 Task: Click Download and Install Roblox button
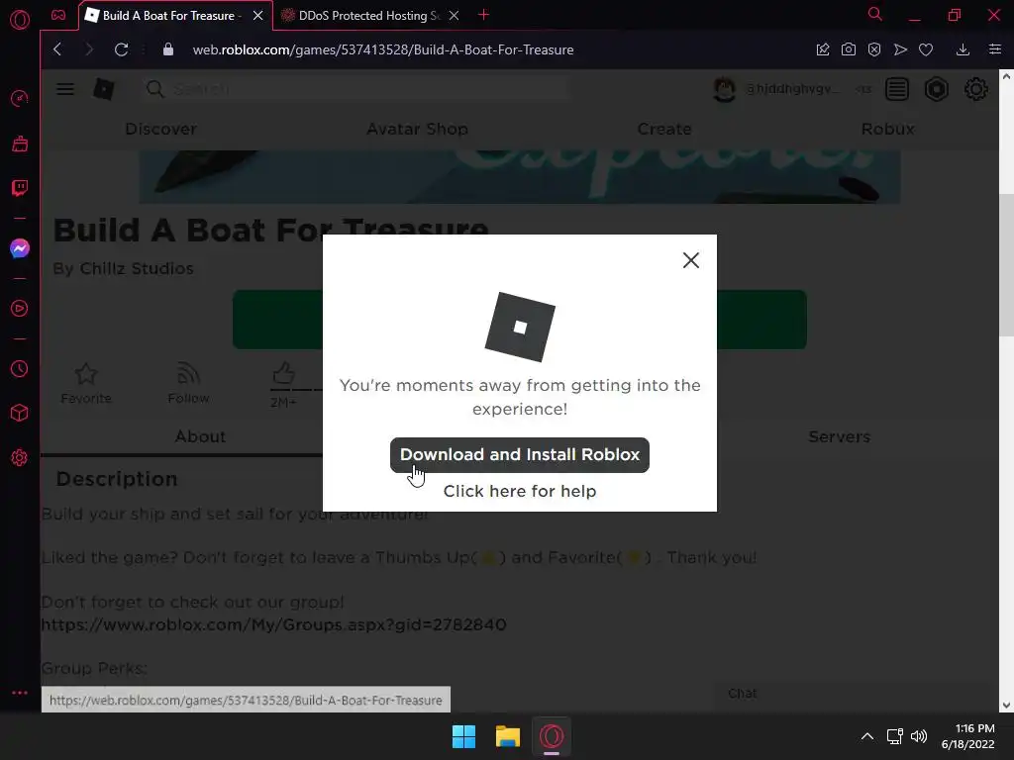(x=519, y=455)
